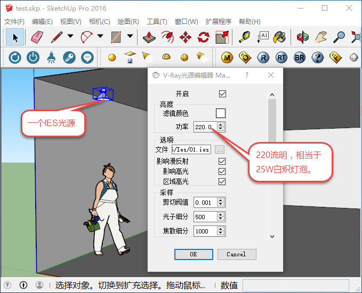Click the V-Ray circular arrow icon

tap(15, 57)
